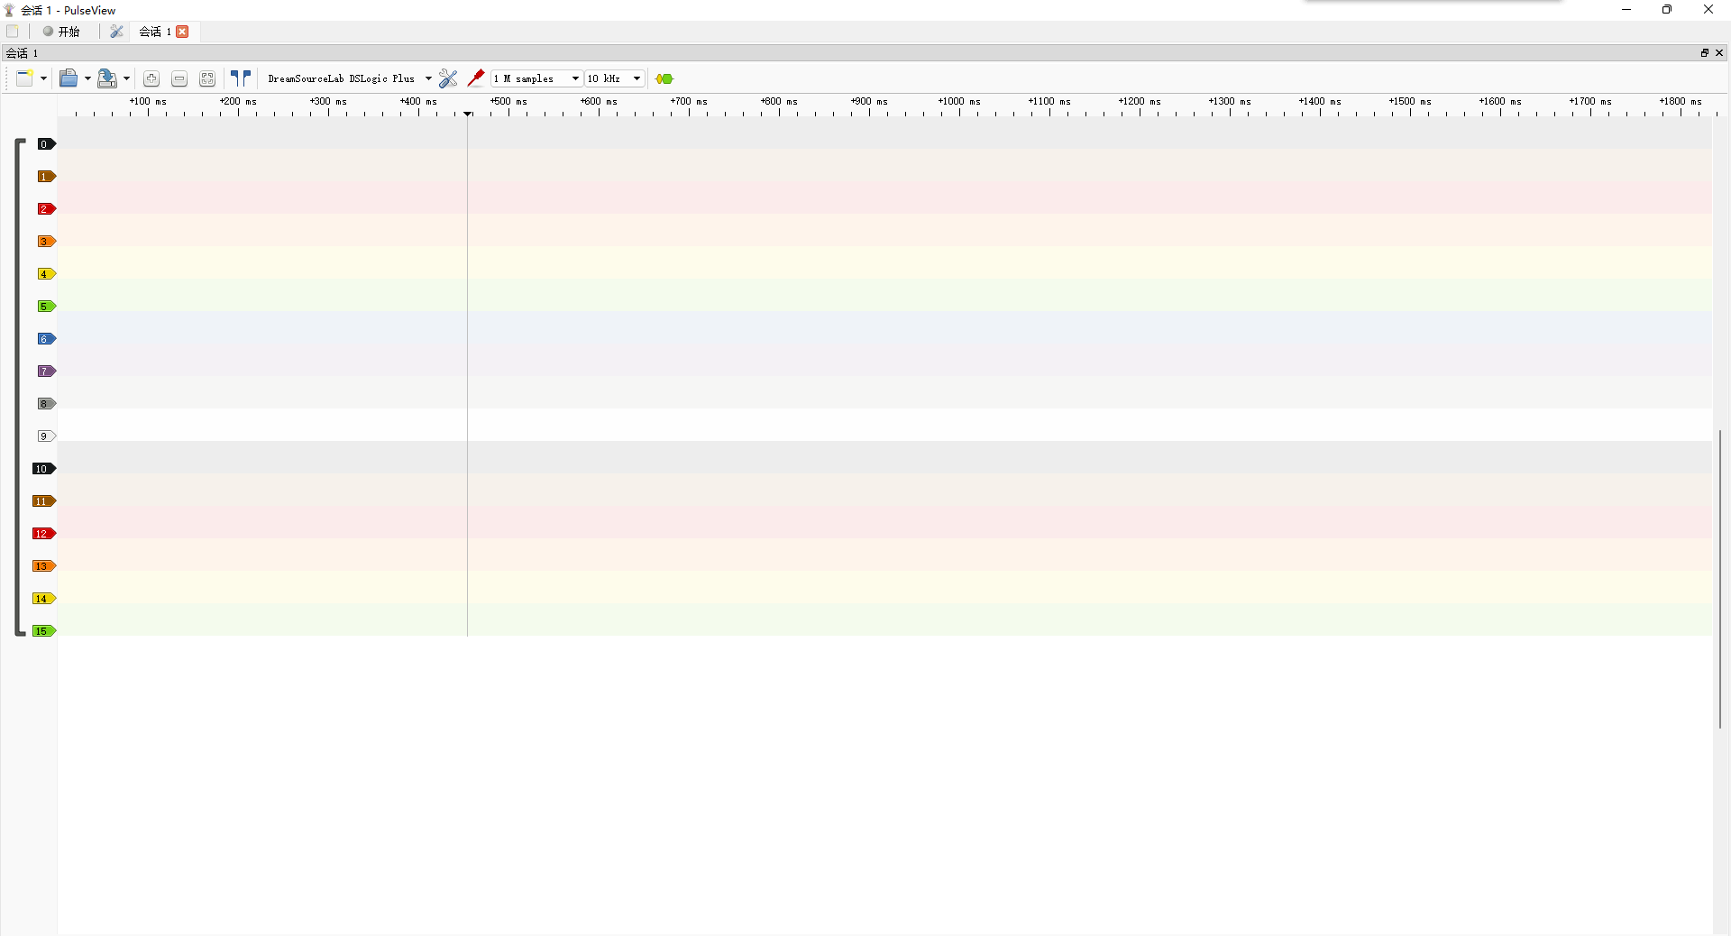Open settings via top bar wrench icon
Screen dimensions: 1731x936
[116, 32]
